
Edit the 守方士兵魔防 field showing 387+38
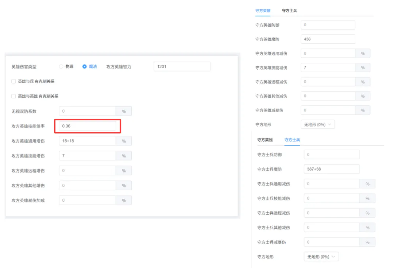point(332,169)
